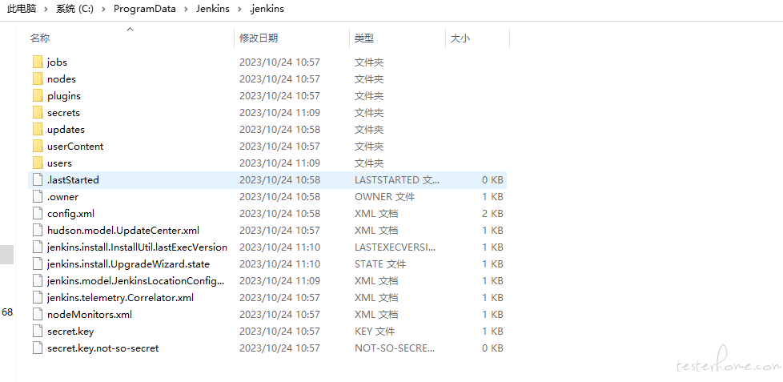This screenshot has height=382, width=783.
Task: Click the jobs folder icon
Action: pyautogui.click(x=38, y=62)
